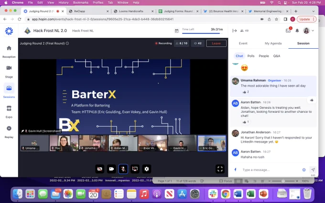
Task: Click the floating thumbs-up reaction button
Action: coord(312,100)
